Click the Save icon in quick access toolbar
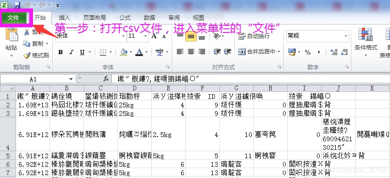This screenshot has width=390, height=178. click(17, 5)
